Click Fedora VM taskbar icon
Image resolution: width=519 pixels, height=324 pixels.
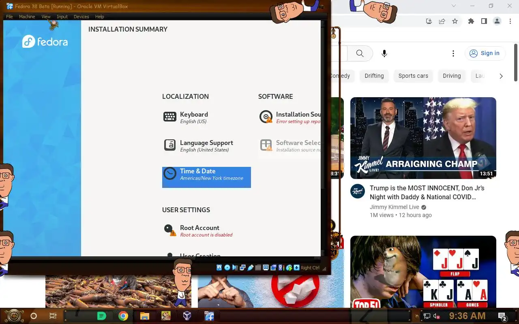click(209, 316)
